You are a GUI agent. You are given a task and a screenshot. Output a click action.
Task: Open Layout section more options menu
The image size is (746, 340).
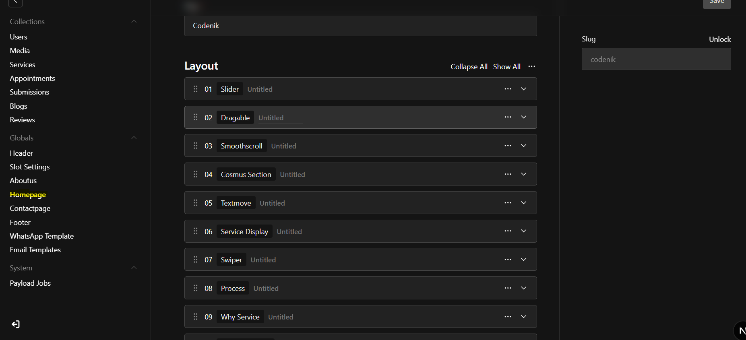coord(531,66)
